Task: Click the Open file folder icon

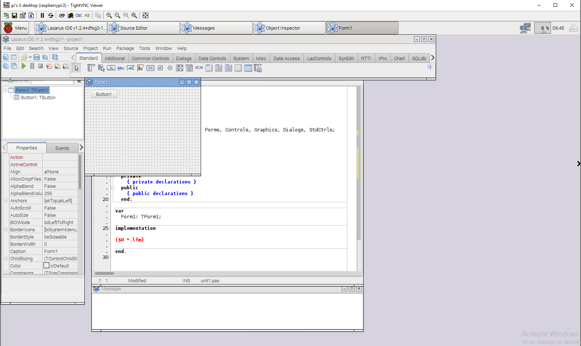Action: (x=24, y=57)
